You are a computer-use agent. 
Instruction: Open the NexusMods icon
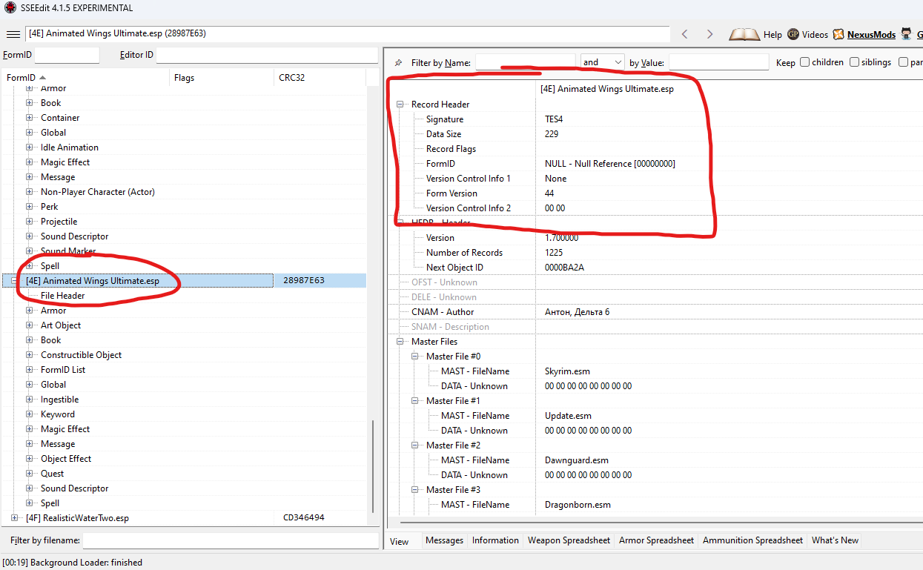pyautogui.click(x=838, y=34)
